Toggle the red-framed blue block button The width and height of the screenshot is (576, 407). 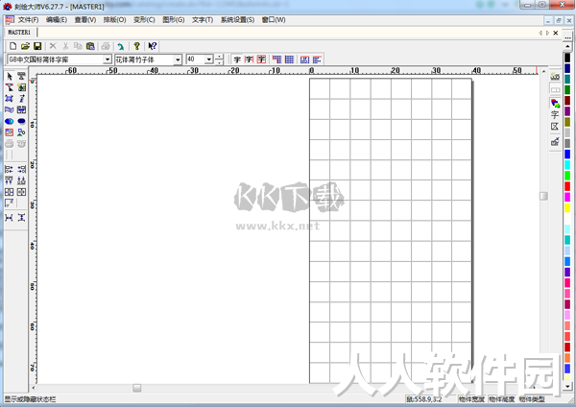pyautogui.click(x=305, y=60)
